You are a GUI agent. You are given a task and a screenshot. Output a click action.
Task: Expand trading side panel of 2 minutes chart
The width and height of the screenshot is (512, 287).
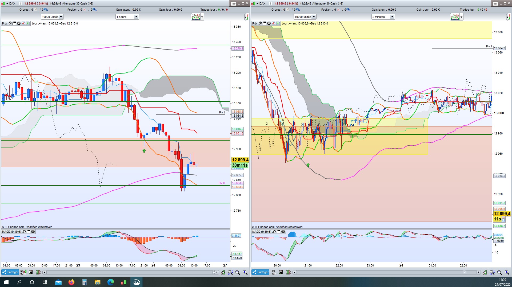(509, 17)
